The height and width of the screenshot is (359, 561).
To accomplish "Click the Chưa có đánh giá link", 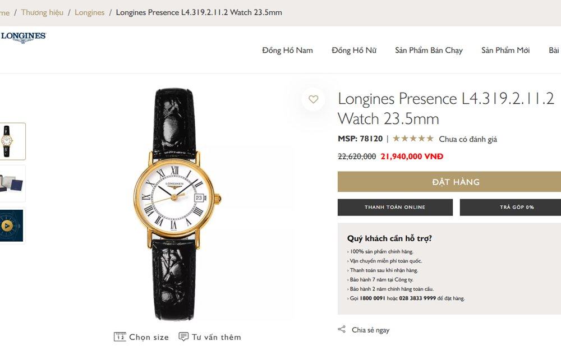I will pos(468,139).
